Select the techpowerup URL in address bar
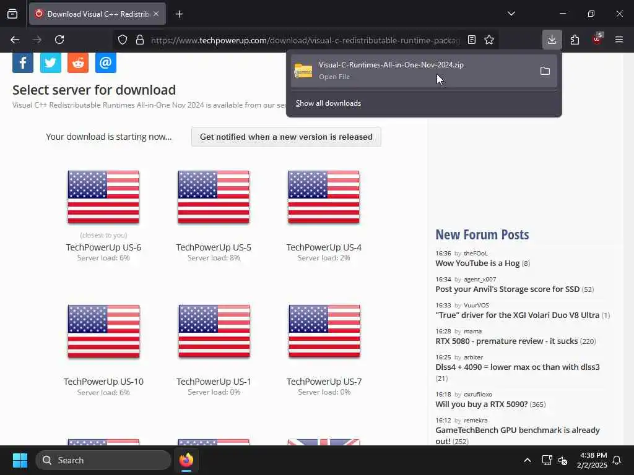Image resolution: width=634 pixels, height=475 pixels. [x=305, y=40]
